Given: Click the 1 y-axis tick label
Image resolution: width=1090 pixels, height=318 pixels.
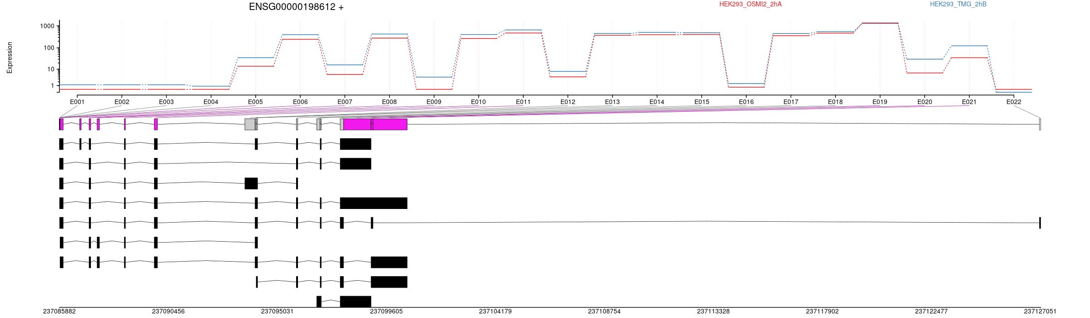Looking at the screenshot, I should 53,86.
